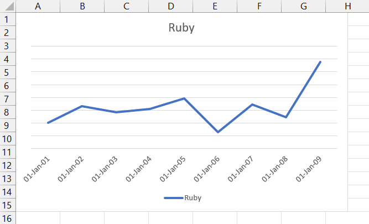The image size is (369, 224).
Task: Click the Select All corner triangle
Action: coord(9,6)
